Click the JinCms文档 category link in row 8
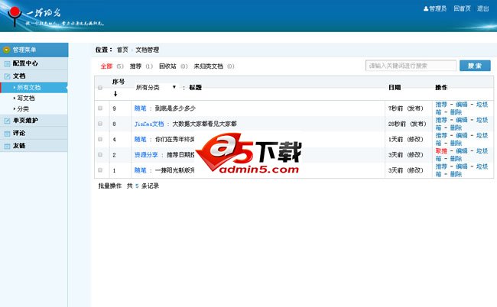This screenshot has width=497, height=307. tap(149, 124)
